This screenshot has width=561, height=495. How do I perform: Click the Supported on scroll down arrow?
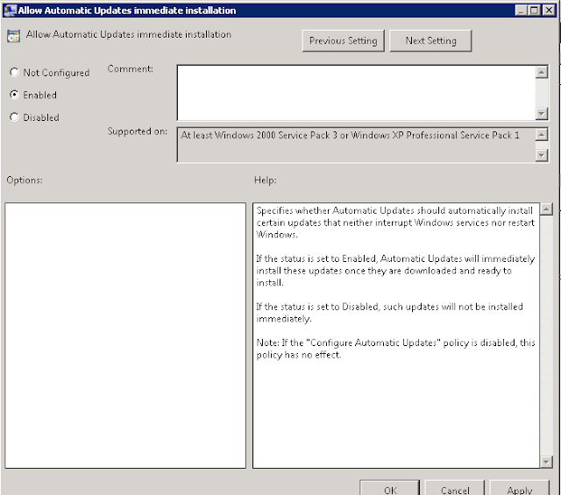coord(542,155)
